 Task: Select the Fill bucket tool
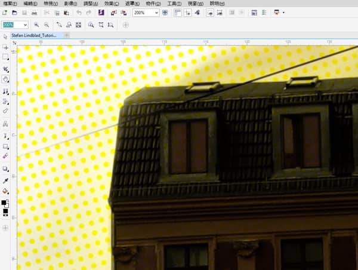(x=5, y=192)
